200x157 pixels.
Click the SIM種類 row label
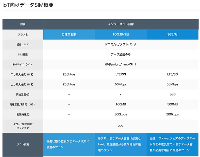[23, 54]
